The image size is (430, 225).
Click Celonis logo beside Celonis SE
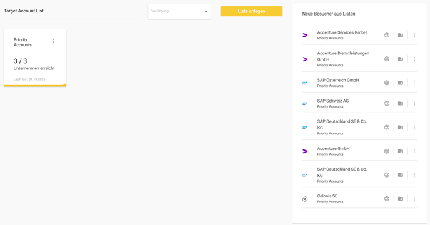click(305, 199)
